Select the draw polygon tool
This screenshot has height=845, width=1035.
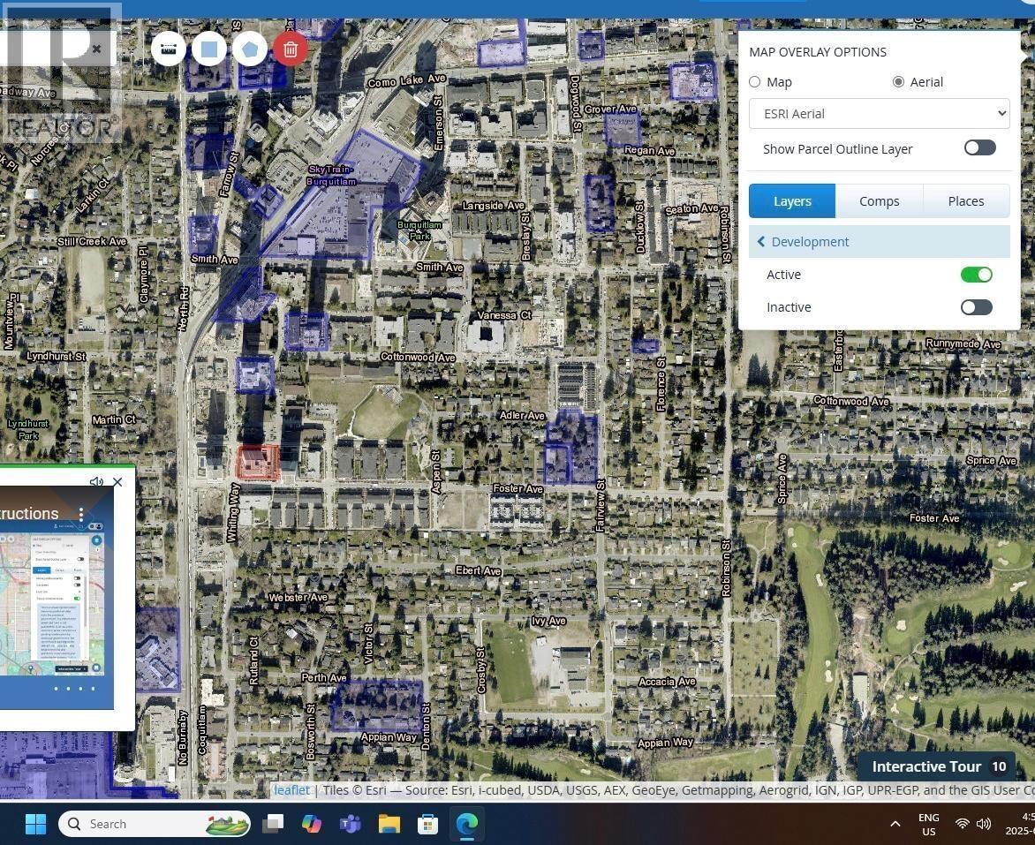tap(250, 49)
